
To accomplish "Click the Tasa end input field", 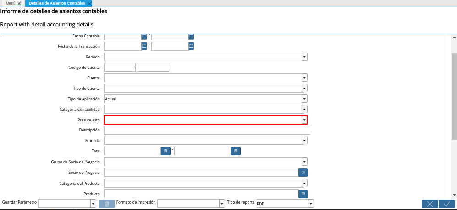I will tap(203, 151).
